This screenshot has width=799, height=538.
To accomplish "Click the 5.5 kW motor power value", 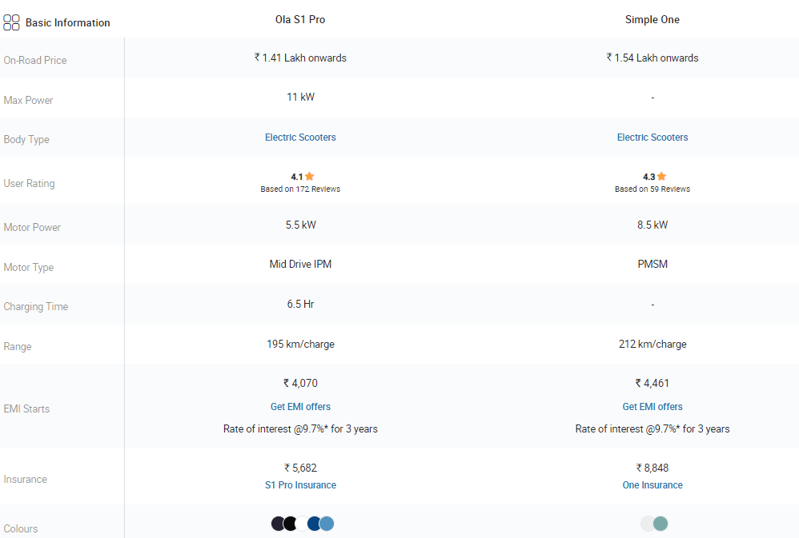I will pos(301,225).
